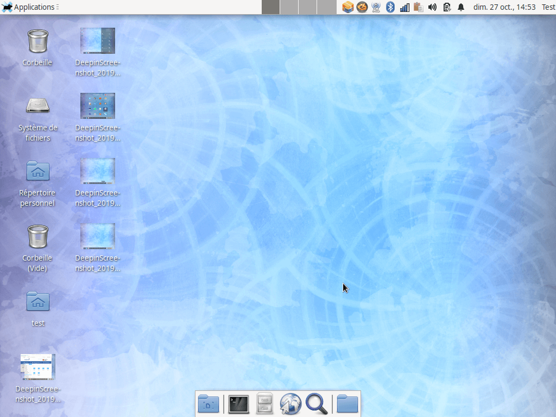
Task: Switch to the third workspace
Action: click(x=307, y=7)
